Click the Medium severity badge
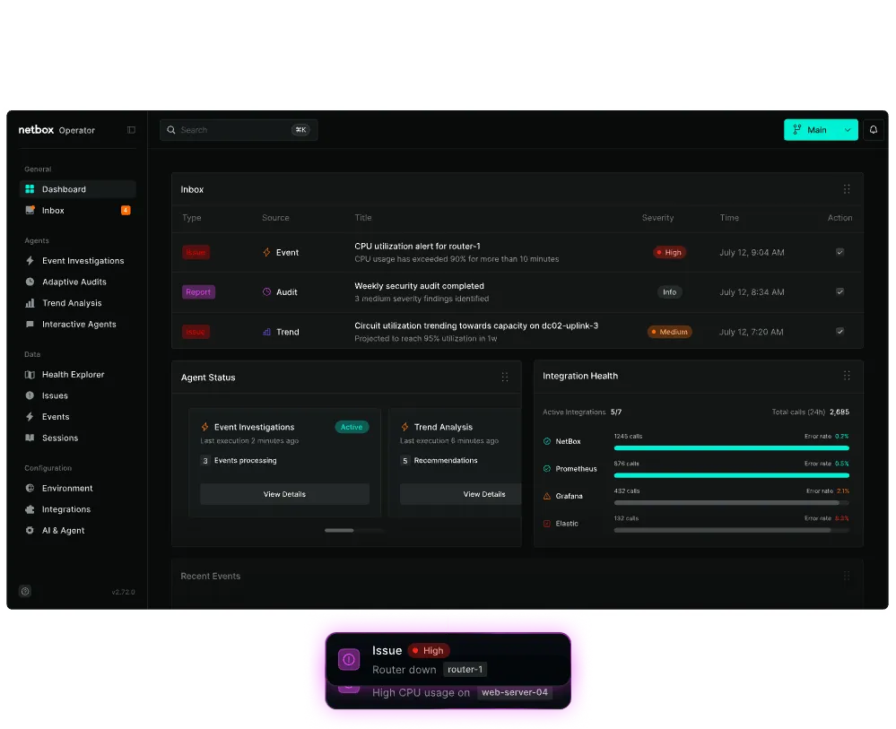The width and height of the screenshot is (896, 729). point(669,332)
